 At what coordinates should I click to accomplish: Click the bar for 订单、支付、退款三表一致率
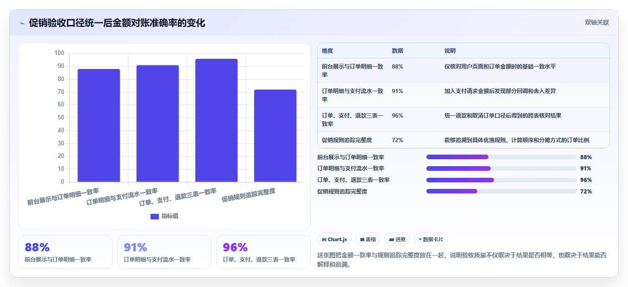click(217, 120)
